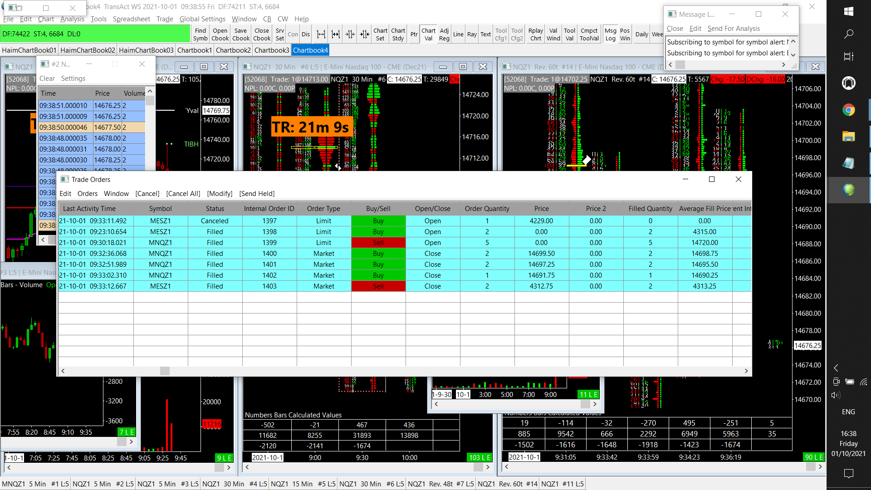Image resolution: width=871 pixels, height=490 pixels.
Task: Open Windows Start menu
Action: point(848,11)
